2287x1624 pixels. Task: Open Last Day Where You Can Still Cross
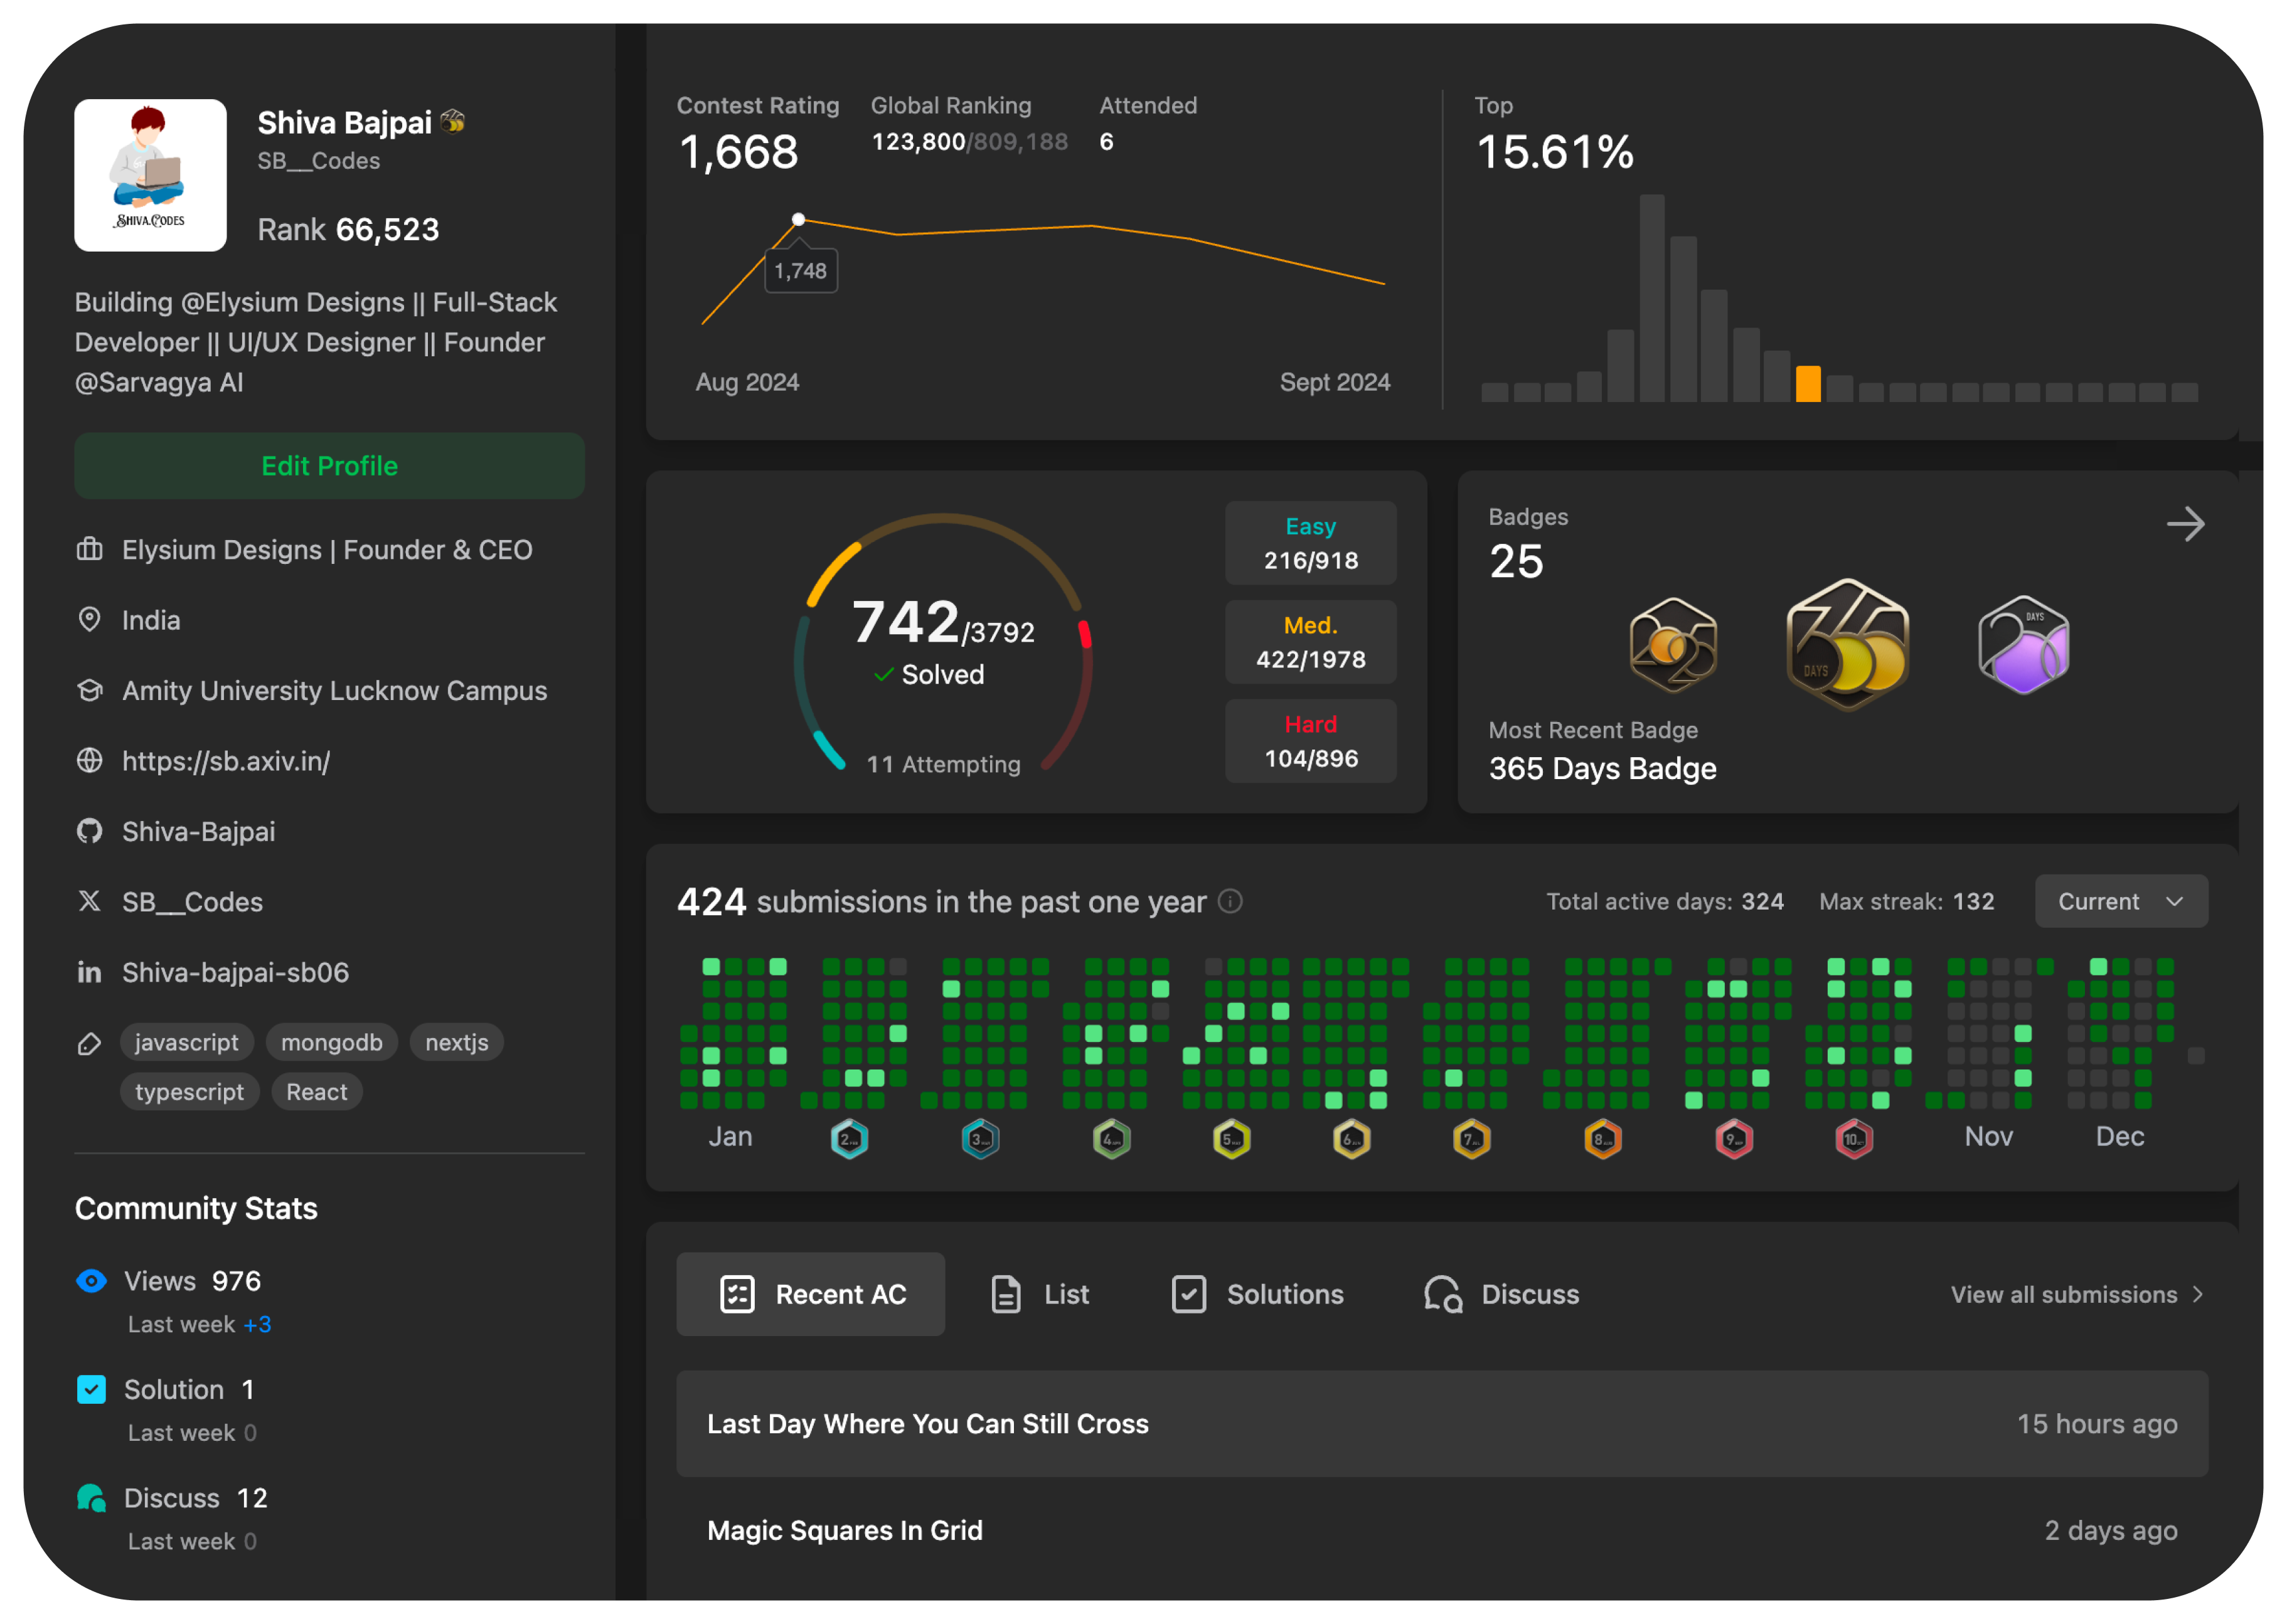point(927,1424)
